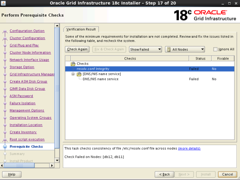
Task: Click the DNS/NIS name service folder icon
Action: point(79,74)
